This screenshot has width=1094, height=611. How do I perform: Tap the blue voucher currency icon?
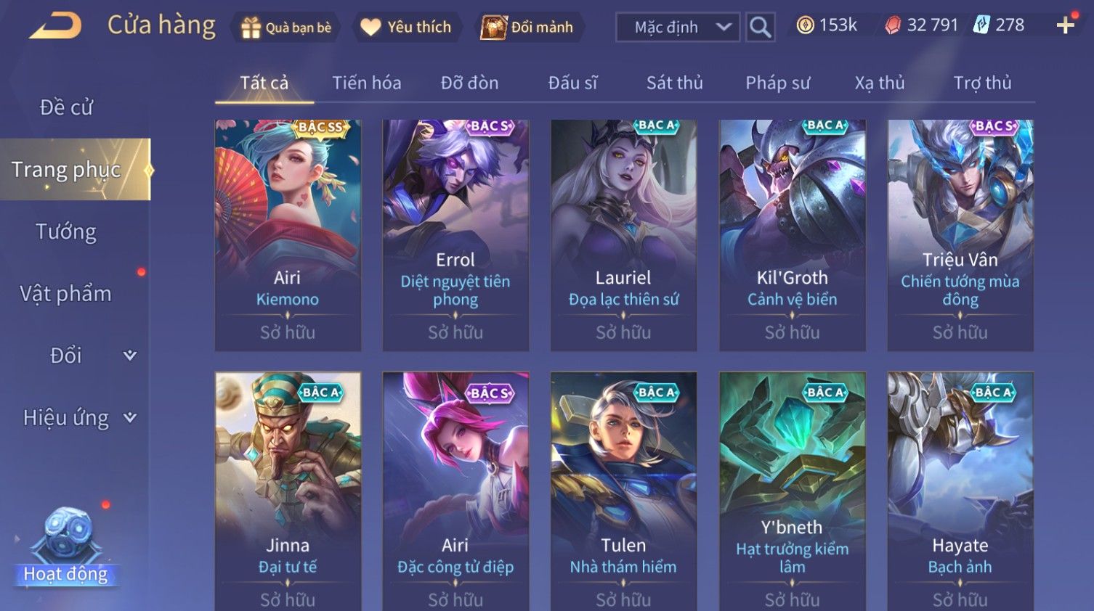click(x=981, y=25)
